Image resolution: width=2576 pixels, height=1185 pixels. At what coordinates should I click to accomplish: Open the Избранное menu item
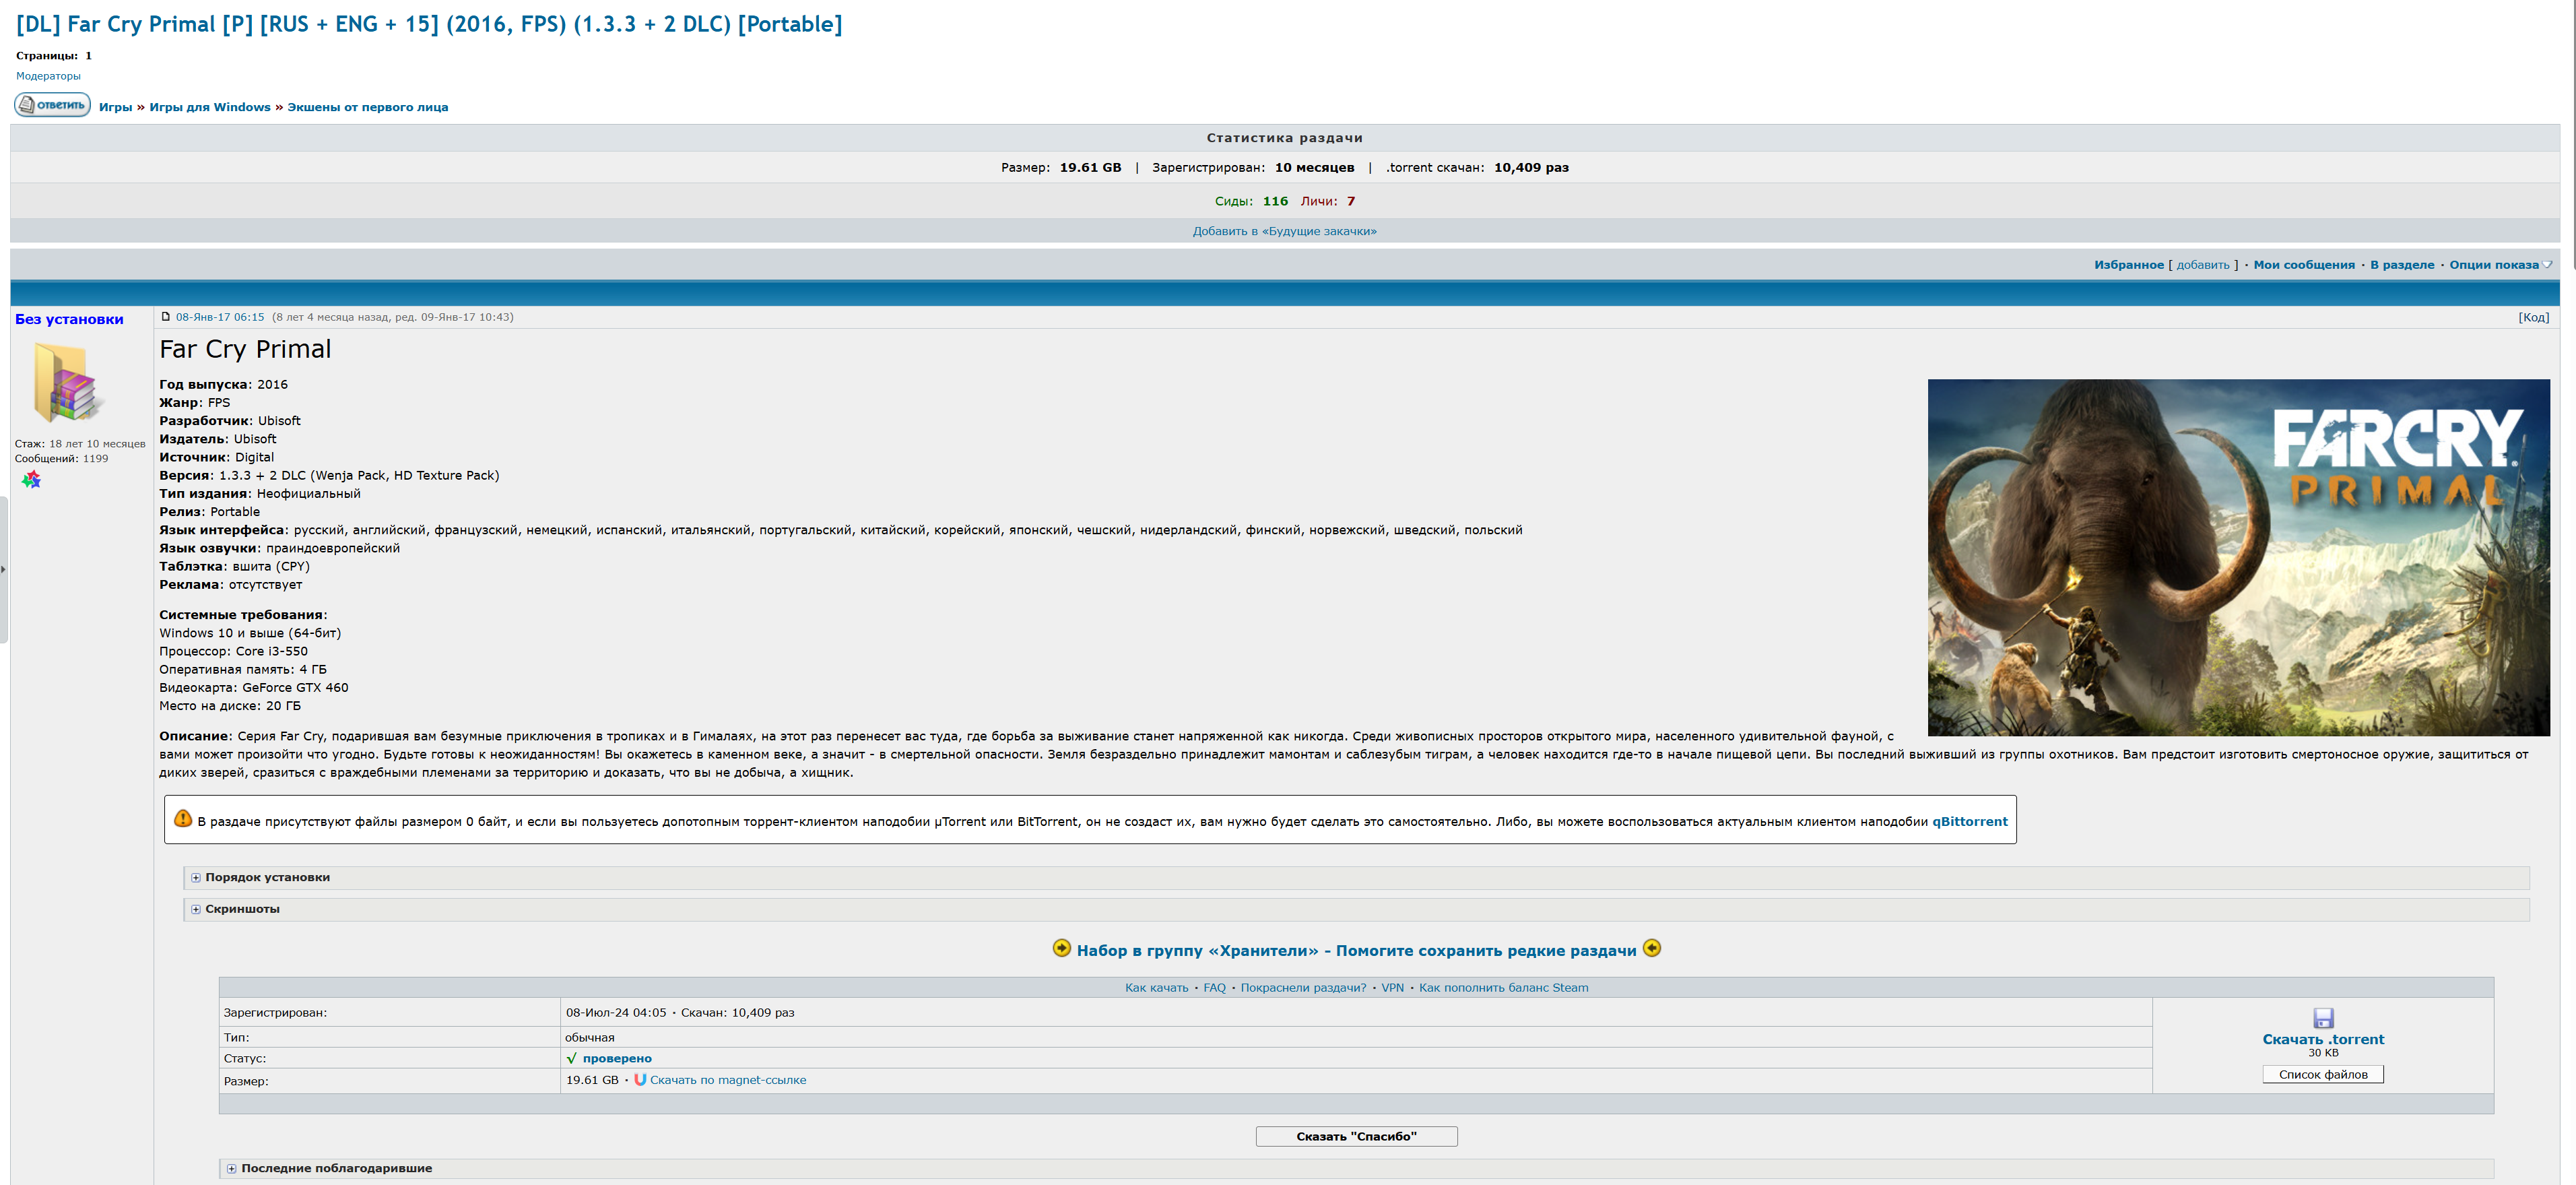click(2128, 265)
